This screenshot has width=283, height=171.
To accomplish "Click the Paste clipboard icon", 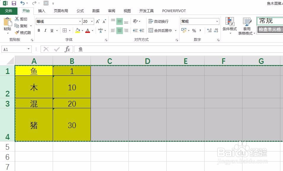I will 8,22.
